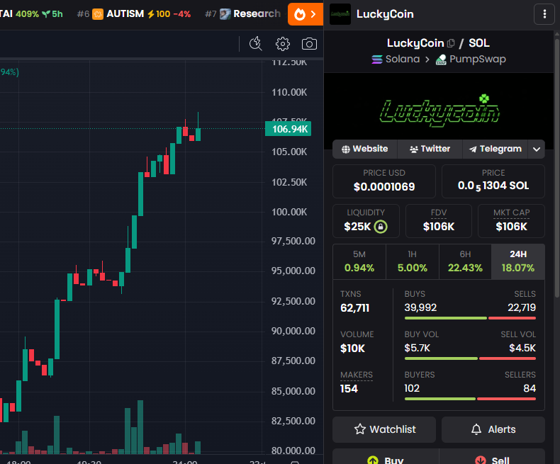
Task: Expand more social links chevron
Action: [x=537, y=149]
